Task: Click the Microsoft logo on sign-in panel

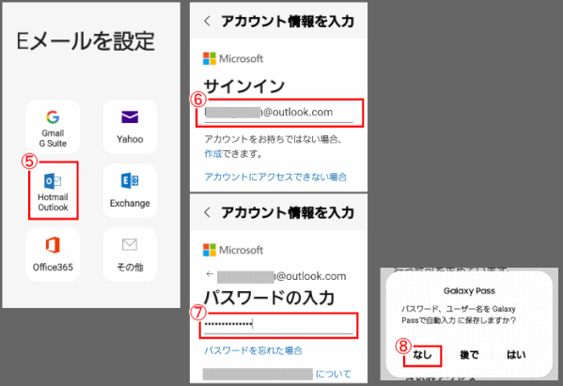Action: [x=233, y=58]
